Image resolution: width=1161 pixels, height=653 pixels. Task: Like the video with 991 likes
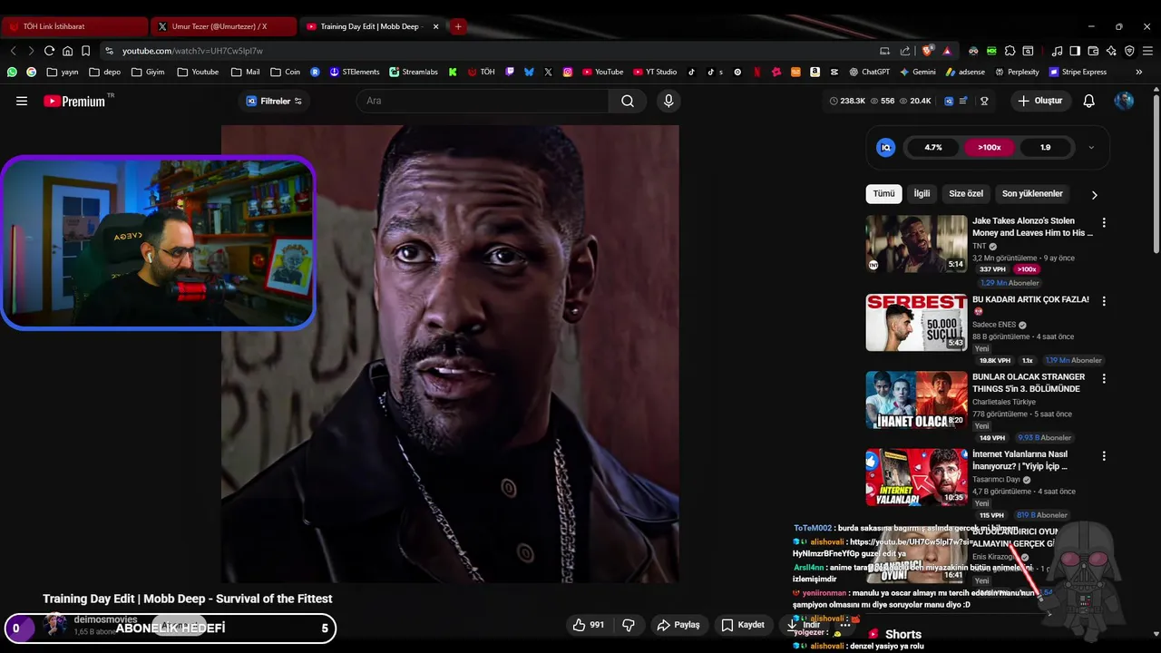[x=588, y=625]
